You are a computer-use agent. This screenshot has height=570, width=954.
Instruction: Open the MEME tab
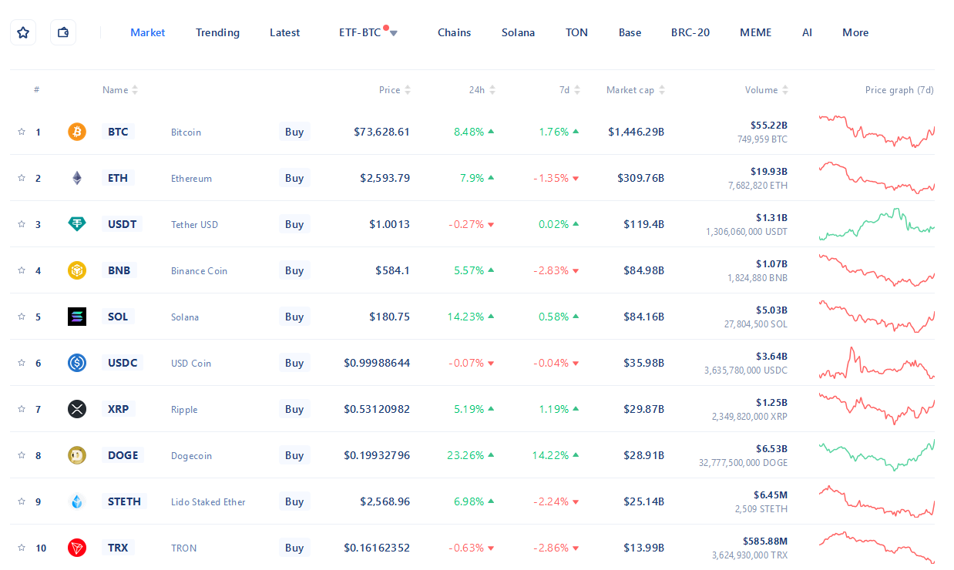755,32
